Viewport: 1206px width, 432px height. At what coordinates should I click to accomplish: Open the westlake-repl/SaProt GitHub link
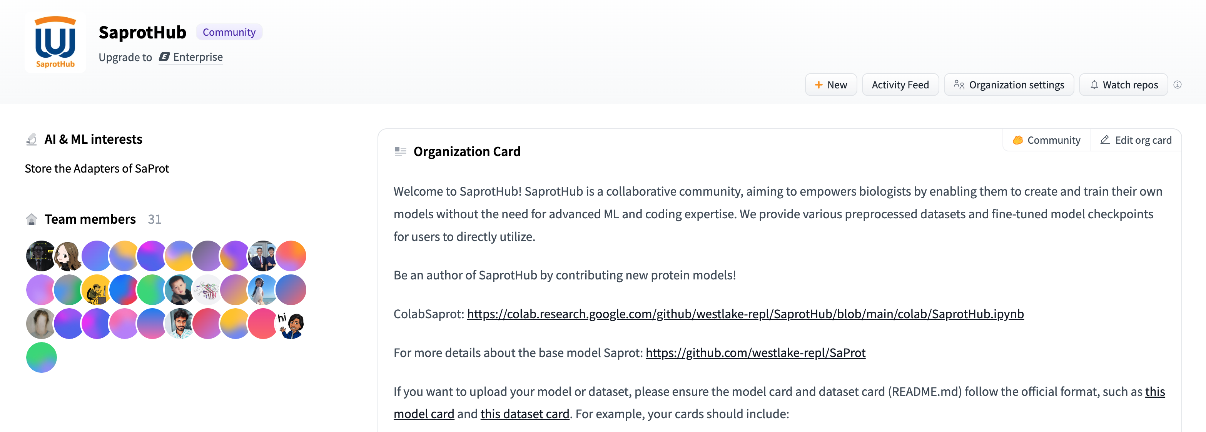755,352
